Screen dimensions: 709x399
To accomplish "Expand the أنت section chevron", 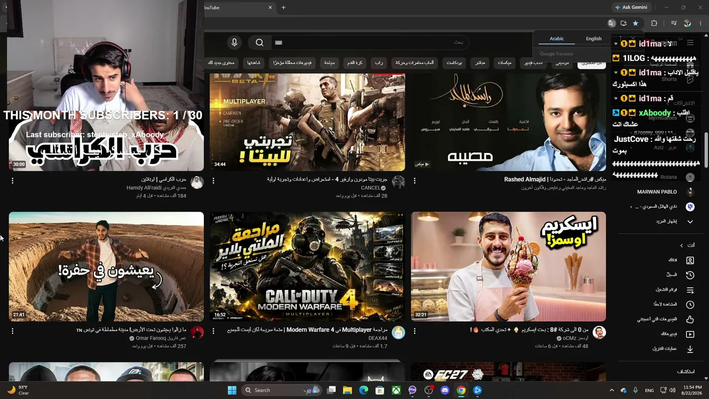I will pyautogui.click(x=681, y=245).
